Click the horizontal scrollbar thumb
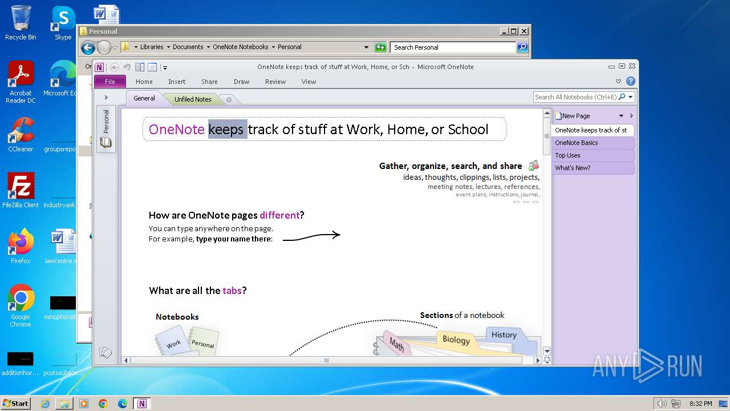The width and height of the screenshot is (730, 411). (x=327, y=360)
